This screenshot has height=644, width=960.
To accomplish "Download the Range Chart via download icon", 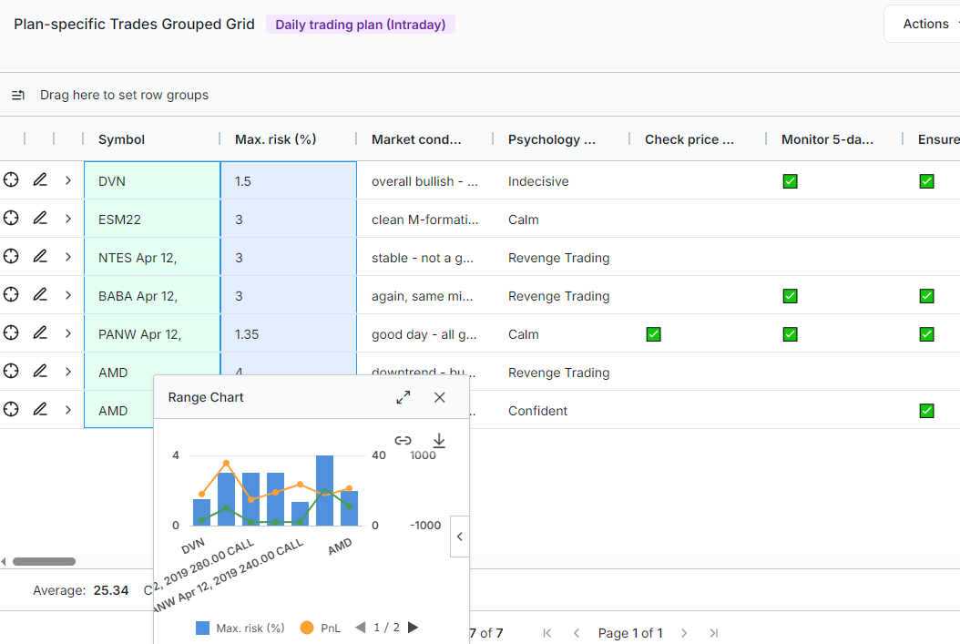I will pos(438,441).
